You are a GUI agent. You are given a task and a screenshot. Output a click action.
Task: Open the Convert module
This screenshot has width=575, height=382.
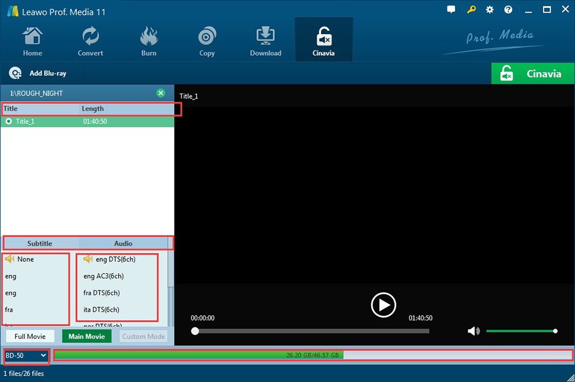[90, 41]
